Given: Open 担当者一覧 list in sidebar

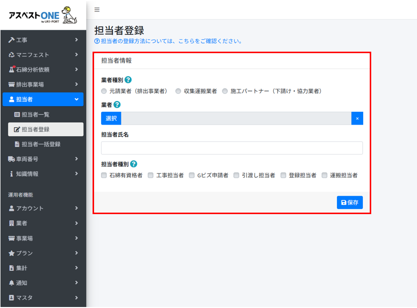Looking at the screenshot, I should [x=35, y=114].
